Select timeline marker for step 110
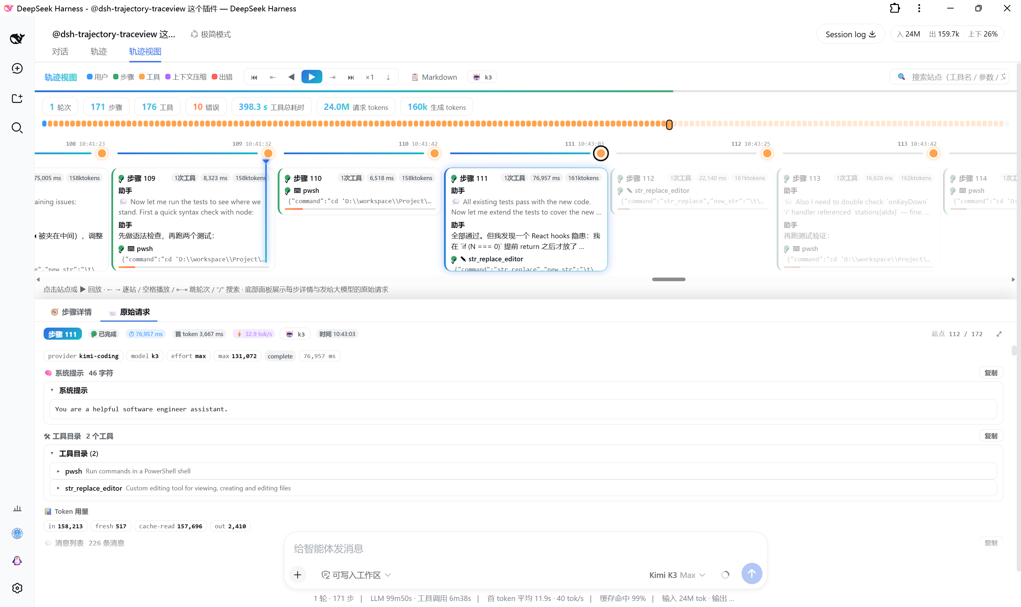The height and width of the screenshot is (607, 1021). coord(434,154)
